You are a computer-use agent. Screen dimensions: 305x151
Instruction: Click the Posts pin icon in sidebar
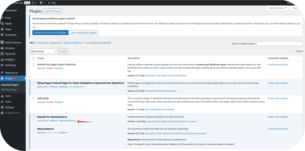2,18
